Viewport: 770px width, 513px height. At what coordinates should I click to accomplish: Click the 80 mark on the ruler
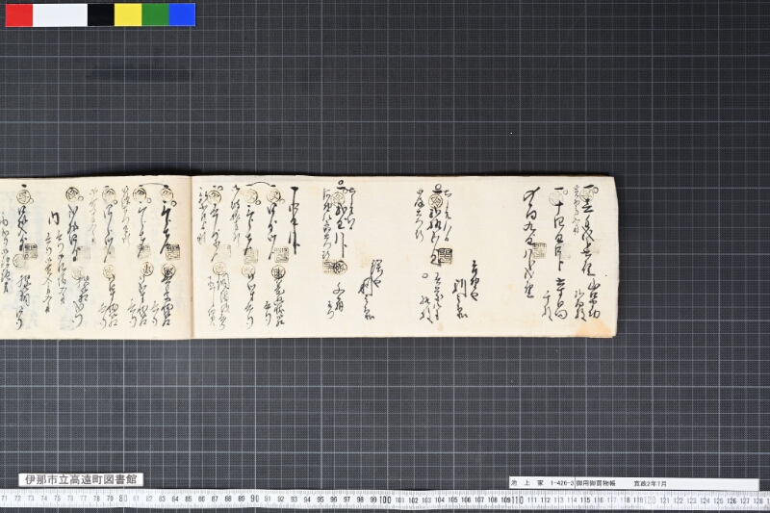pyautogui.click(x=123, y=499)
